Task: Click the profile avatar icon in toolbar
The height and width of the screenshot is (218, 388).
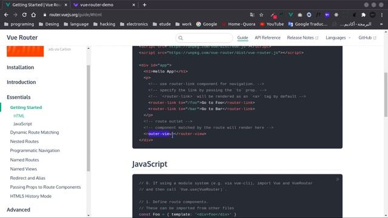Action: (373, 15)
